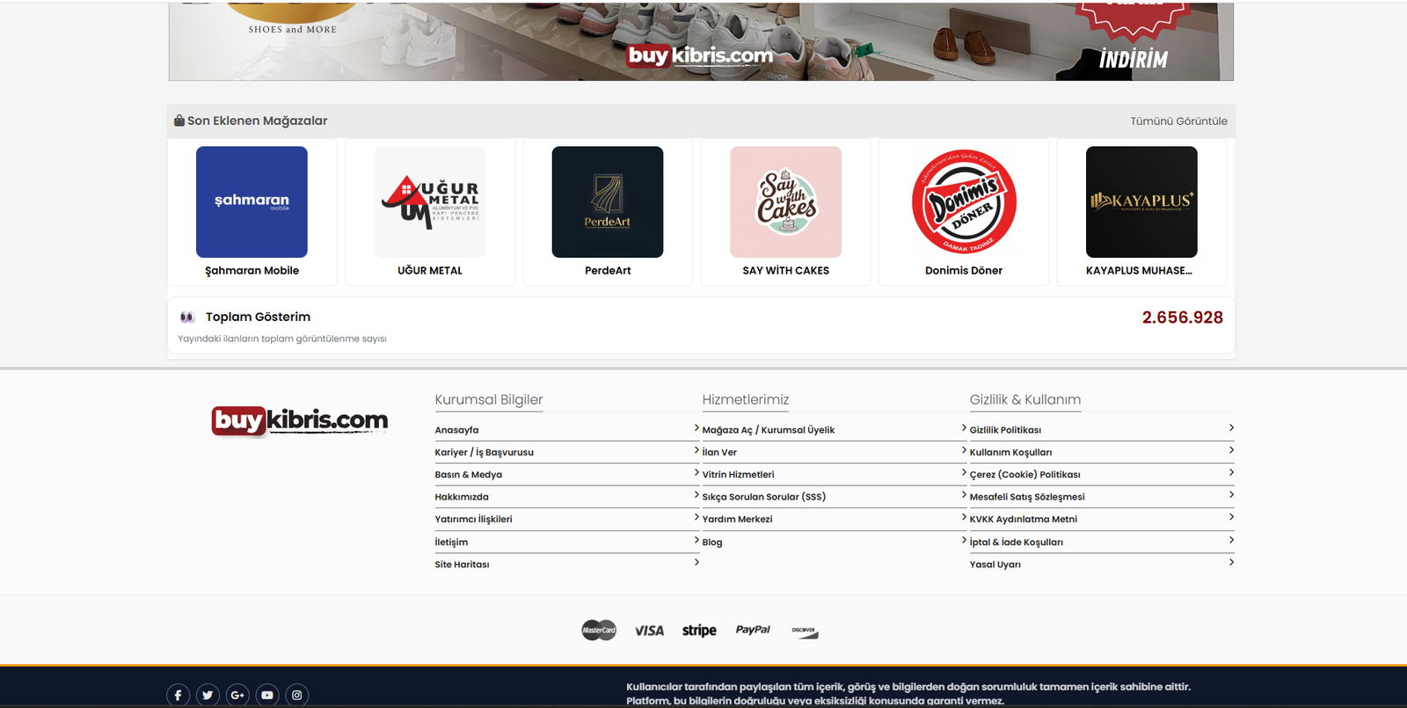The width and height of the screenshot is (1407, 708).
Task: Click the shoes discount banner
Action: click(701, 42)
